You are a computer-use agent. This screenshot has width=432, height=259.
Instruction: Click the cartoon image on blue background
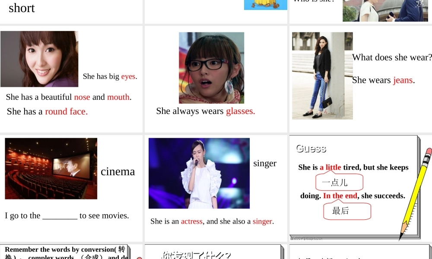265,5
